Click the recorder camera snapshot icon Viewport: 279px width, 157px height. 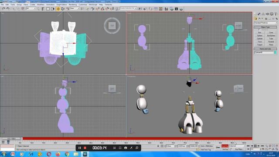click(x=126, y=148)
